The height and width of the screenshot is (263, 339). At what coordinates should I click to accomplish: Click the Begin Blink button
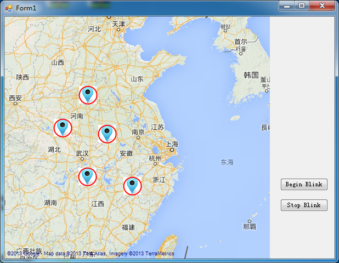(304, 184)
